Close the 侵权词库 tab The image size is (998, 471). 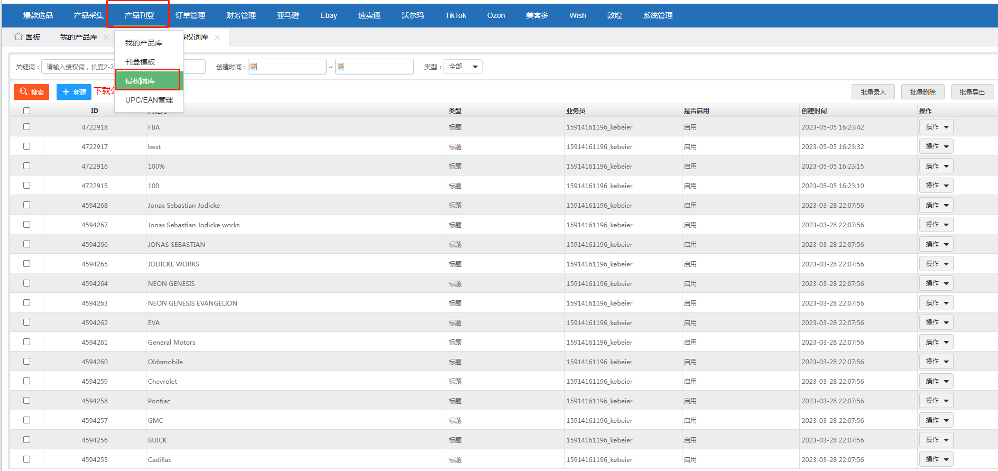point(217,37)
